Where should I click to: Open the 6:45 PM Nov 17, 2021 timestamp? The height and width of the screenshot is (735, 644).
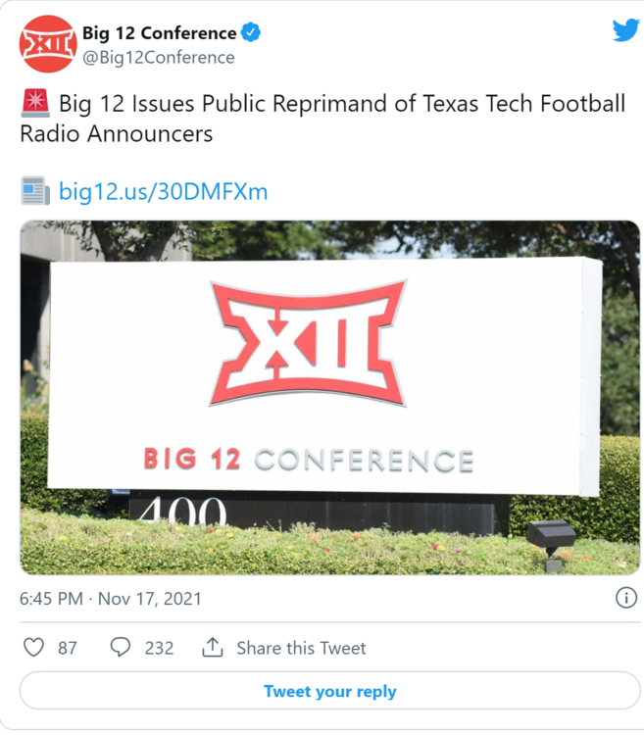(x=111, y=598)
